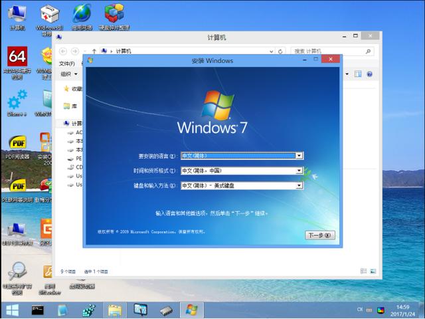Maximize the 计算机 Explorer window
Viewport: 425px width, 319px height.
point(356,35)
